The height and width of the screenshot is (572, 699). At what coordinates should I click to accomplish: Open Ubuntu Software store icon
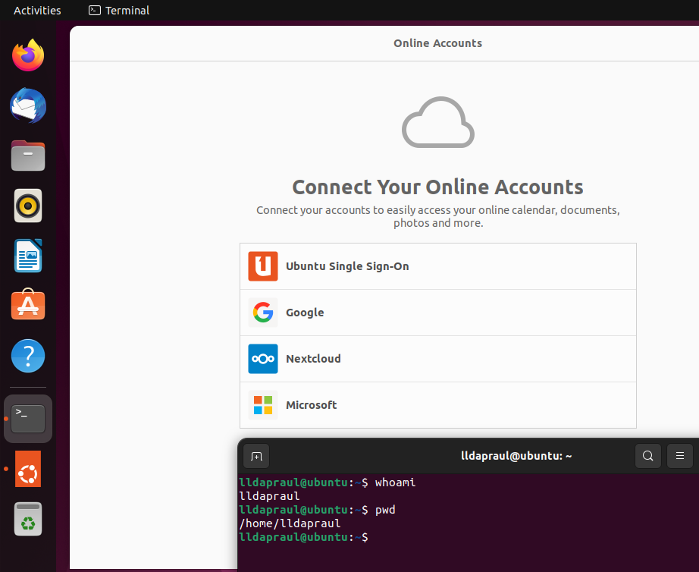pos(28,306)
